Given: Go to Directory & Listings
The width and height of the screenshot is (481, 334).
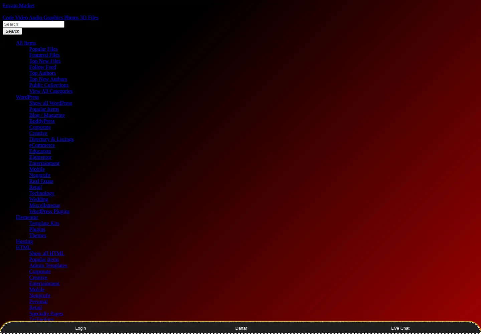Looking at the screenshot, I should click(51, 139).
